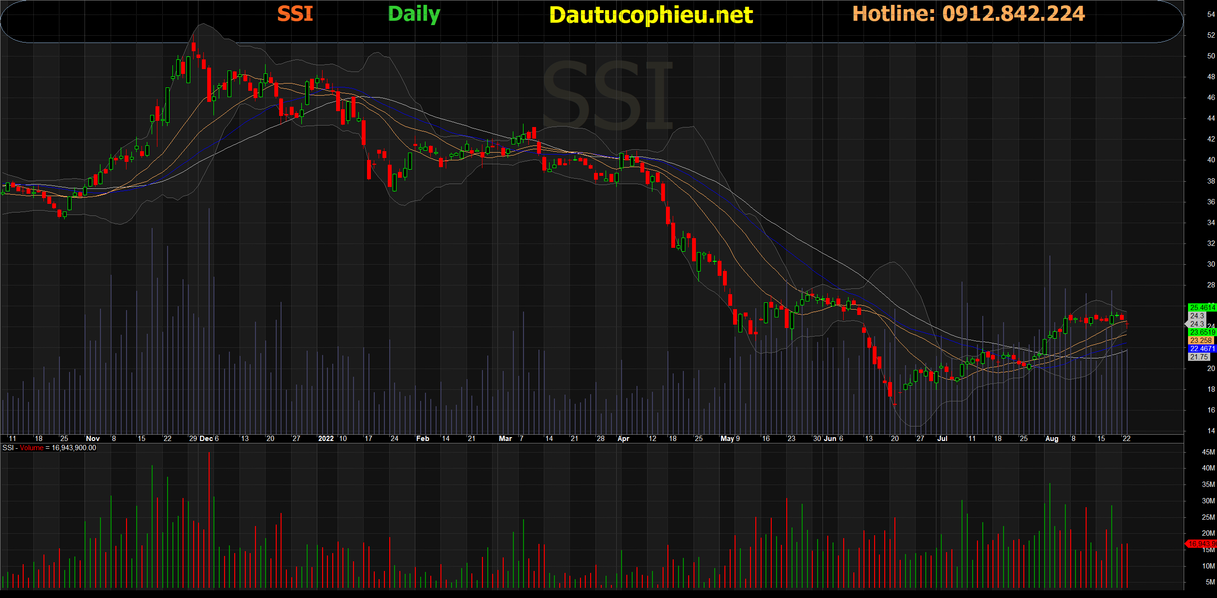The width and height of the screenshot is (1217, 598).
Task: Click the 54 level on price axis
Action: 1211,14
